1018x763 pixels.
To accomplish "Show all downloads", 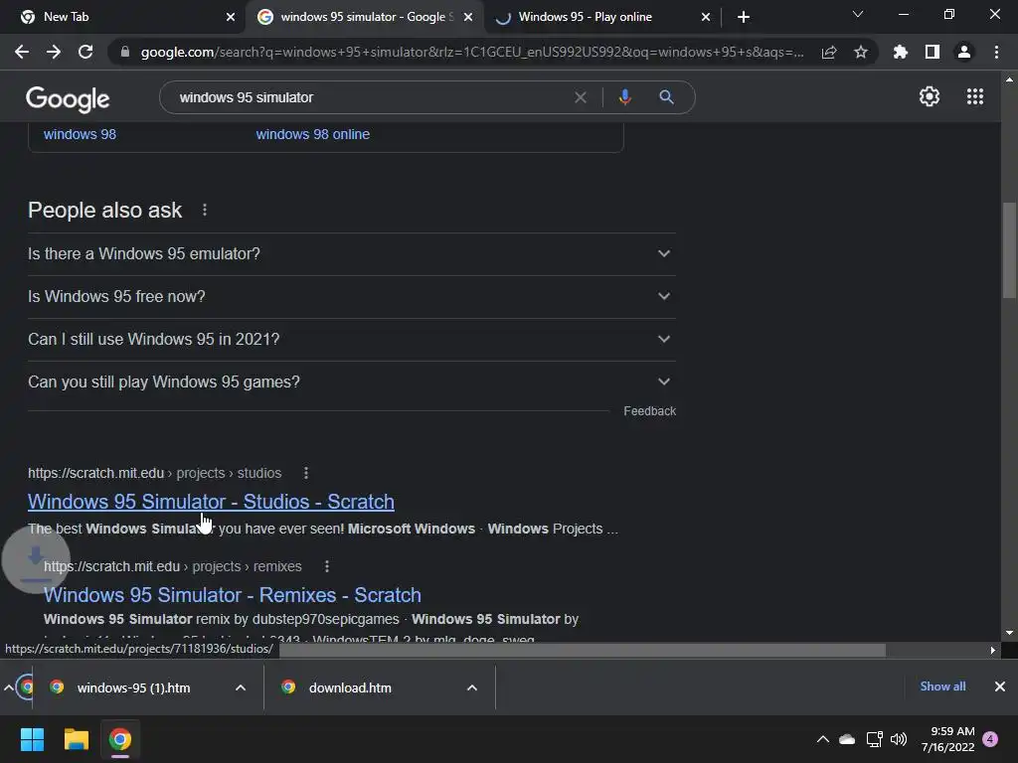I will point(942,687).
